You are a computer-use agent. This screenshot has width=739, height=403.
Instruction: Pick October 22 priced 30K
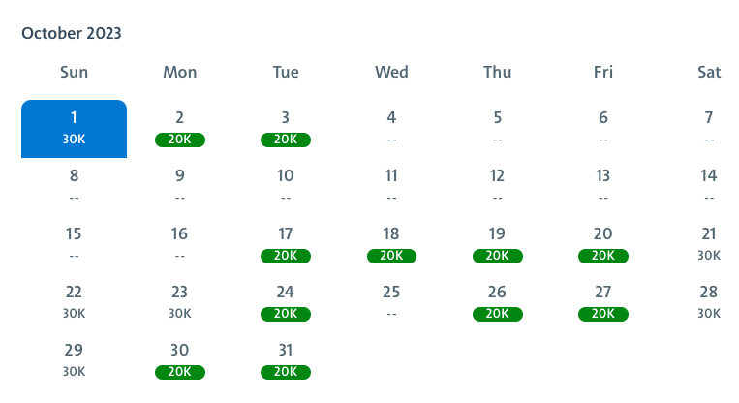click(74, 302)
